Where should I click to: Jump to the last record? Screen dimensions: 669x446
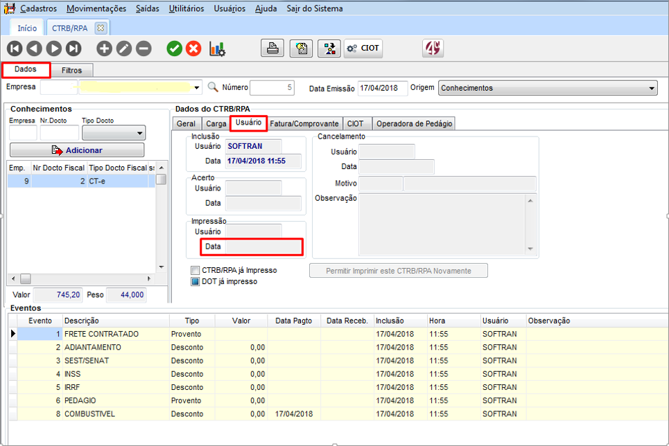click(x=73, y=48)
